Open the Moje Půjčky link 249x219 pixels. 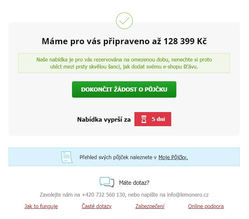(173, 158)
